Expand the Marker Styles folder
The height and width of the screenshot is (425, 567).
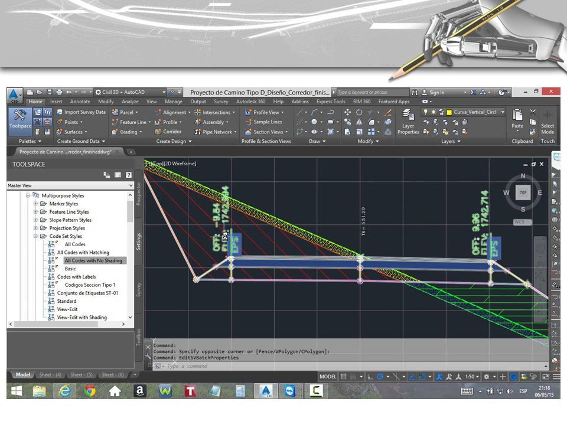tap(35, 204)
